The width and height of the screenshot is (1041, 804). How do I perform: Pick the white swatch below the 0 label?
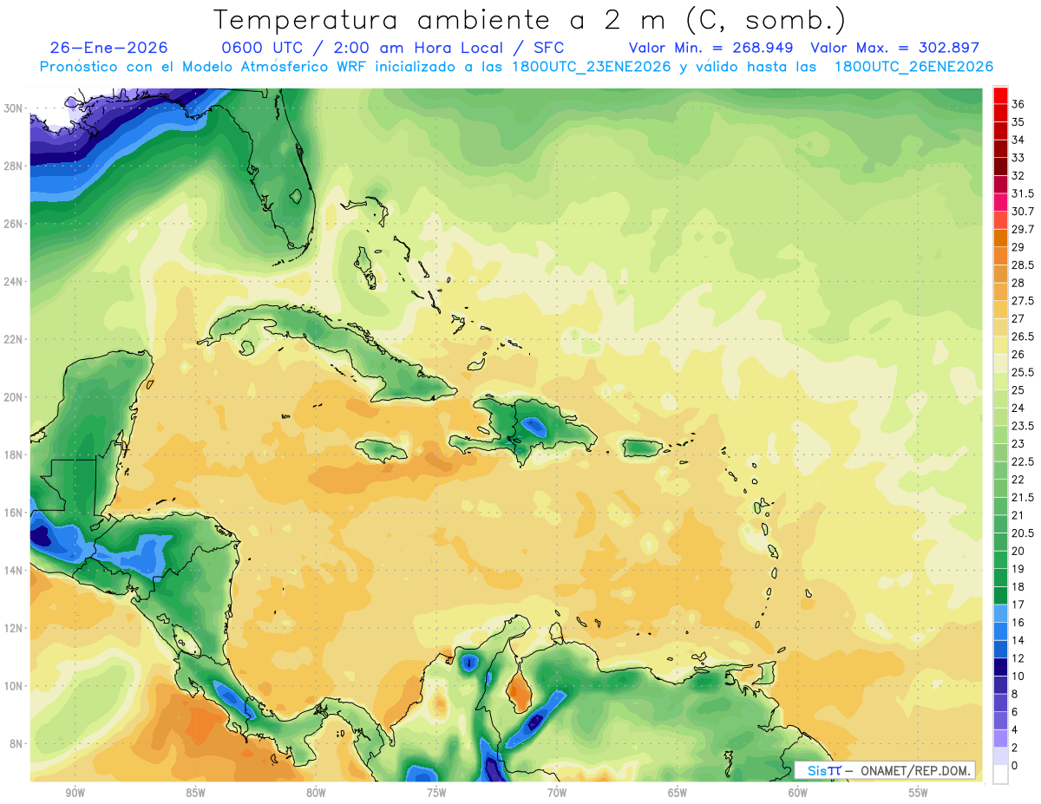[1000, 775]
